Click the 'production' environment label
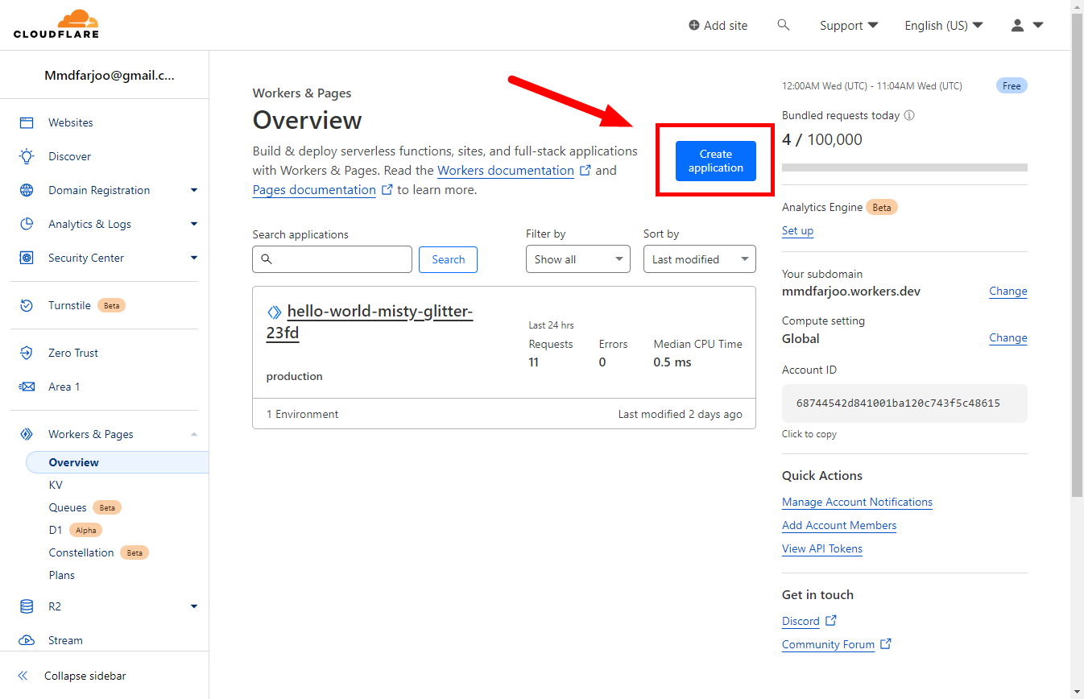The height and width of the screenshot is (699, 1084). [295, 376]
